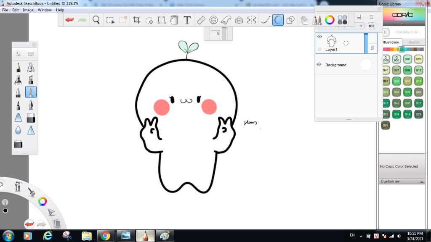This screenshot has height=242, width=431.
Task: Select the Hard Eraser brush
Action: point(31,118)
